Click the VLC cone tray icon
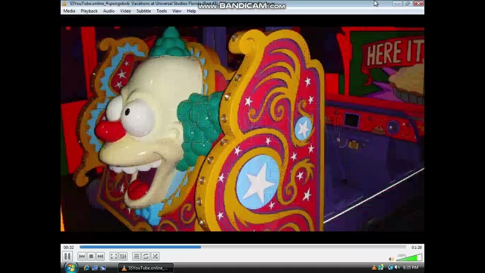Screen dimensions: 485x273 click(374, 268)
